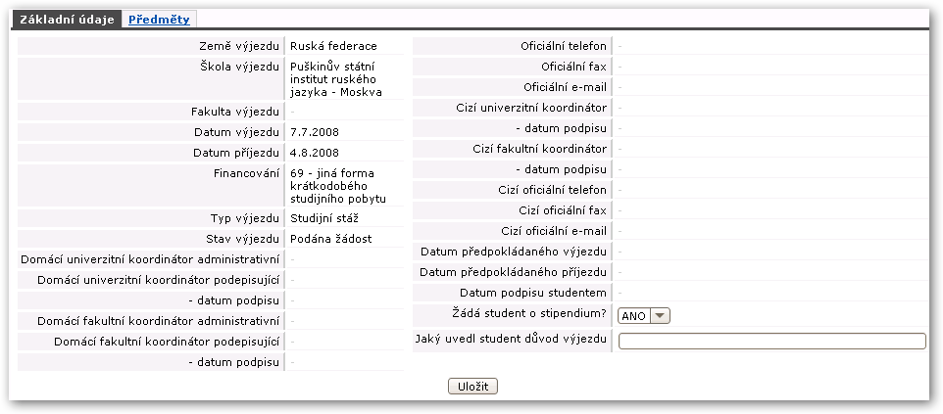Click the Cizí fakultní koordinátor label
943x414 pixels.
point(540,149)
